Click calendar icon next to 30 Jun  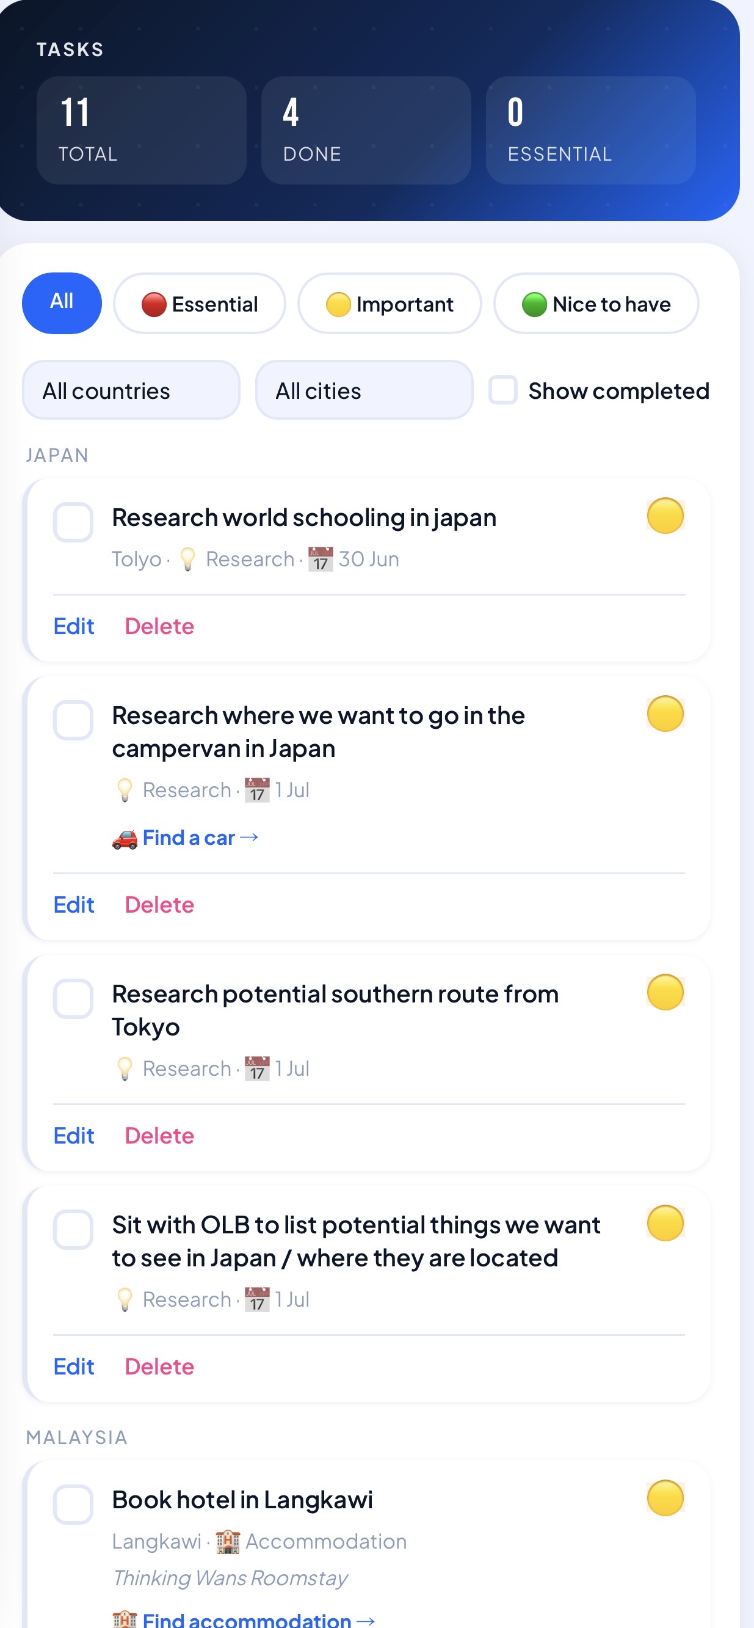click(x=320, y=559)
